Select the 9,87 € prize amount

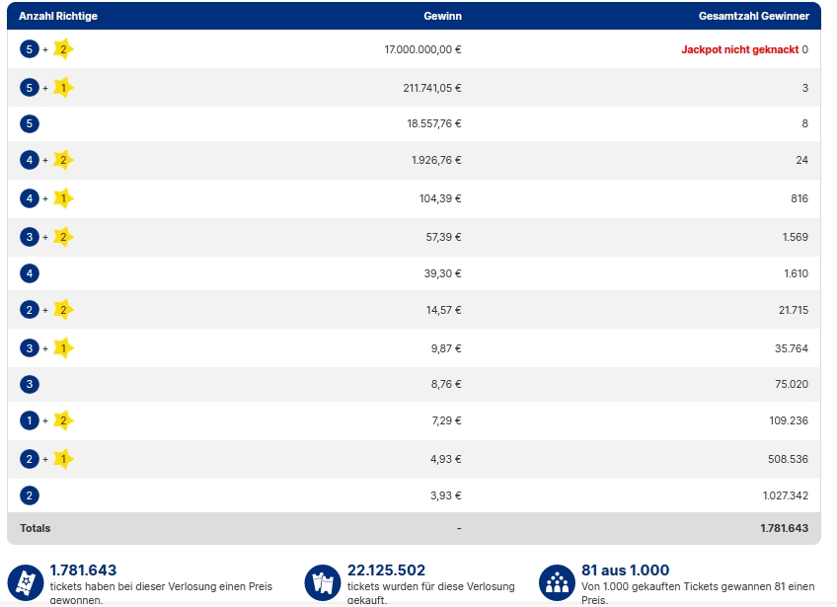pyautogui.click(x=446, y=348)
